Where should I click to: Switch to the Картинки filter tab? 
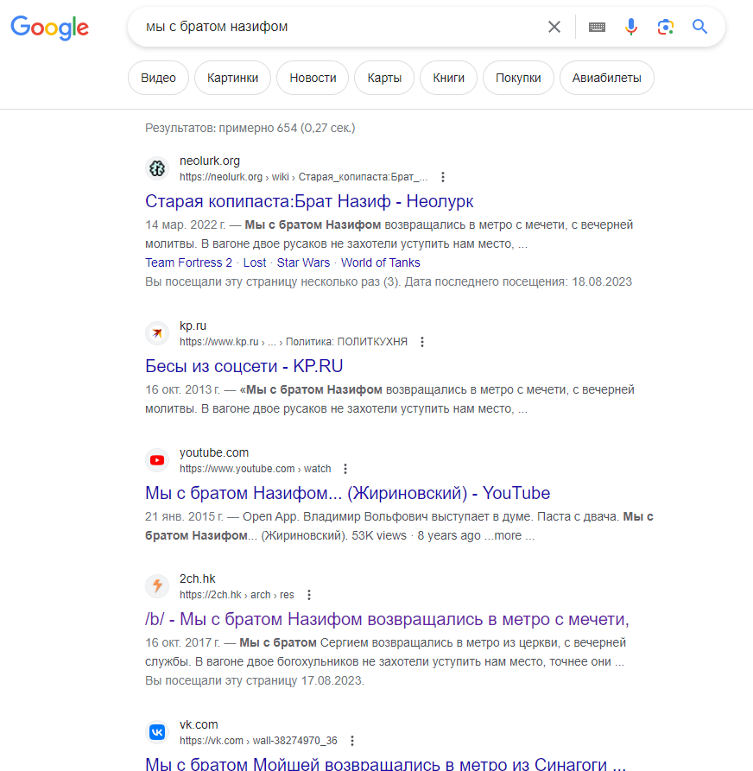232,78
